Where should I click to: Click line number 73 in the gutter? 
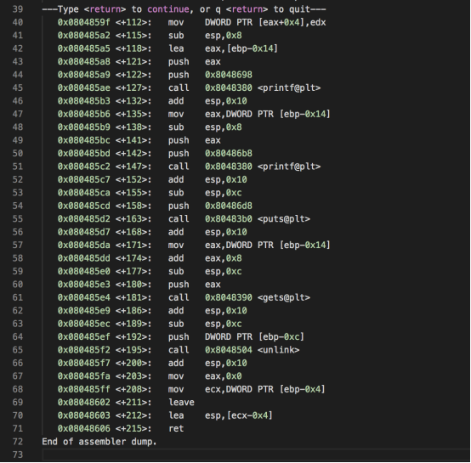[x=18, y=455]
